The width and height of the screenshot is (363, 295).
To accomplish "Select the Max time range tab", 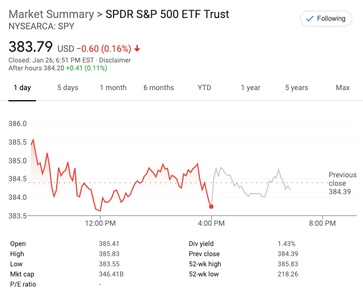I will coord(342,88).
